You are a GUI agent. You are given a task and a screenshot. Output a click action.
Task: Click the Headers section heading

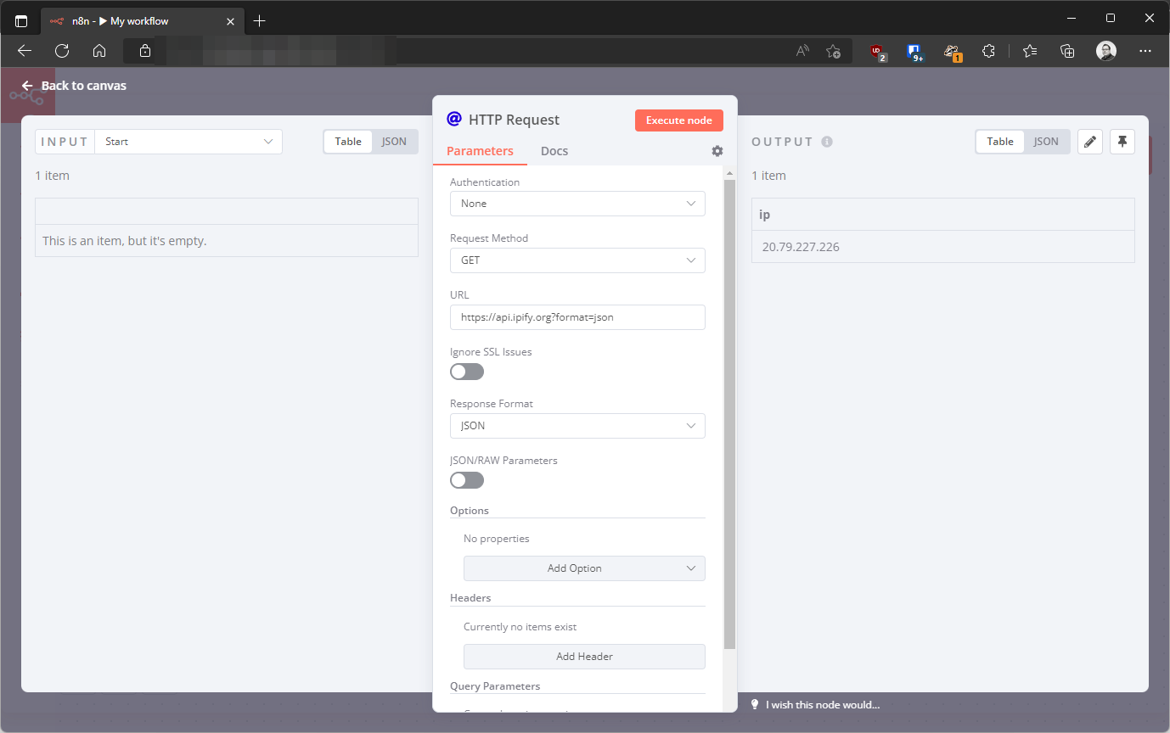(x=470, y=598)
